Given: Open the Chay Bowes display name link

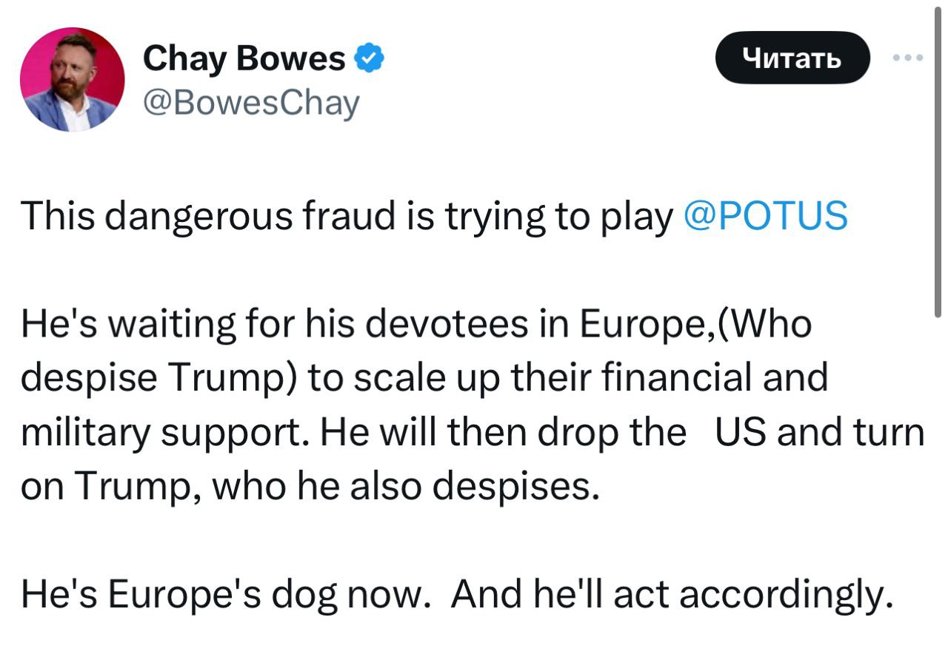Looking at the screenshot, I should (244, 58).
